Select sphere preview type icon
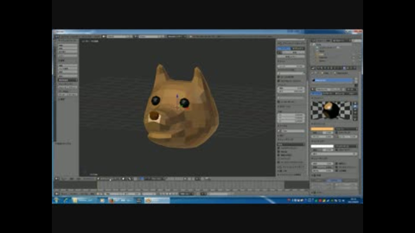This screenshot has width=415, height=233. click(x=355, y=106)
